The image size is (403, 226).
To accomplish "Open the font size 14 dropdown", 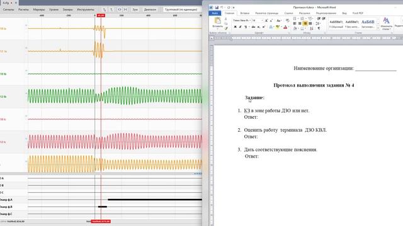I will click(258, 20).
